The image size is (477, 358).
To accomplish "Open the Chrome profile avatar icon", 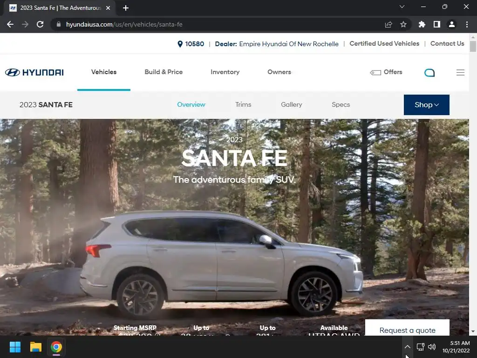I will (452, 24).
